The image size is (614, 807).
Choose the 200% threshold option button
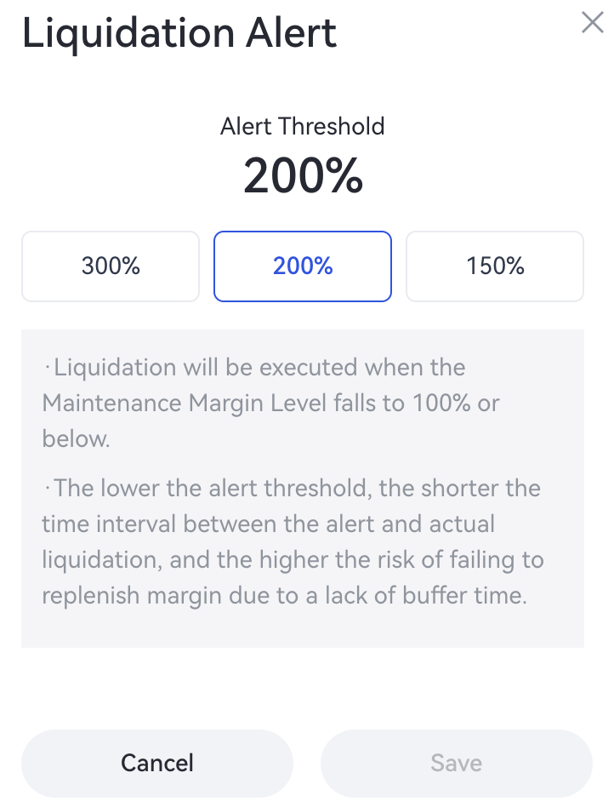(x=303, y=266)
